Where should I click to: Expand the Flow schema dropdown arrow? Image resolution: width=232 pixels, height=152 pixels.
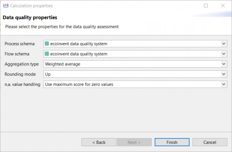(223, 54)
